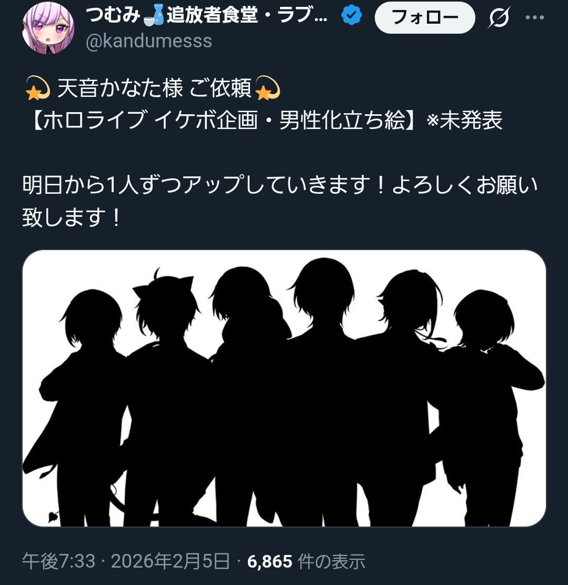The image size is (568, 585).
Task: Click the つむみ display name
Action: 113,16
